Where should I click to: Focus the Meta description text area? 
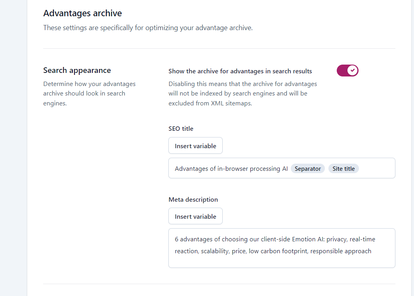(x=281, y=260)
